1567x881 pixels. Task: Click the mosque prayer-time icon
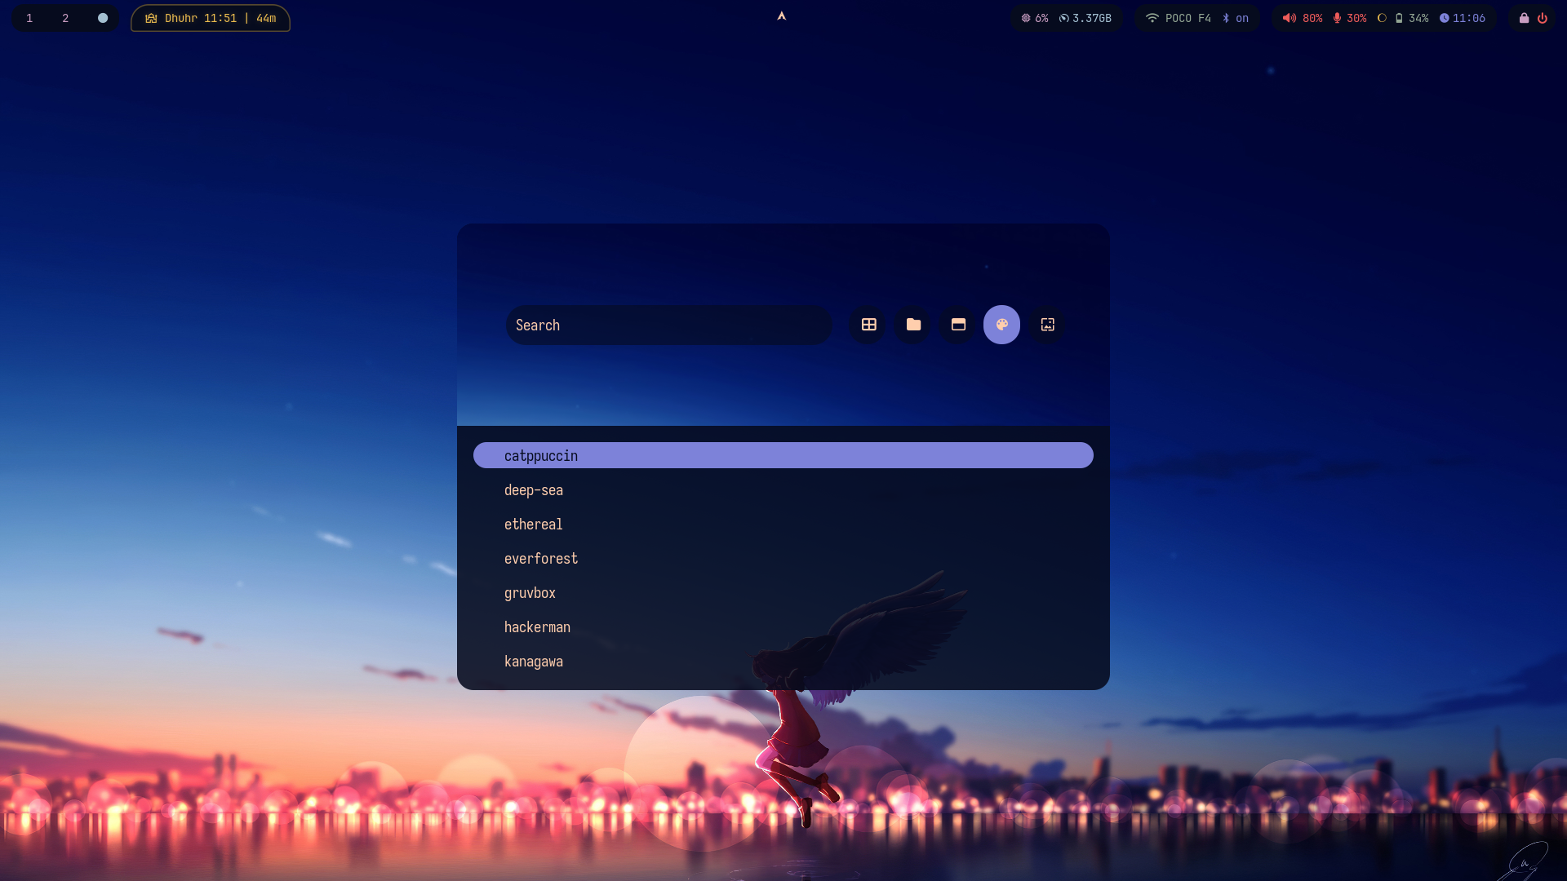(151, 18)
